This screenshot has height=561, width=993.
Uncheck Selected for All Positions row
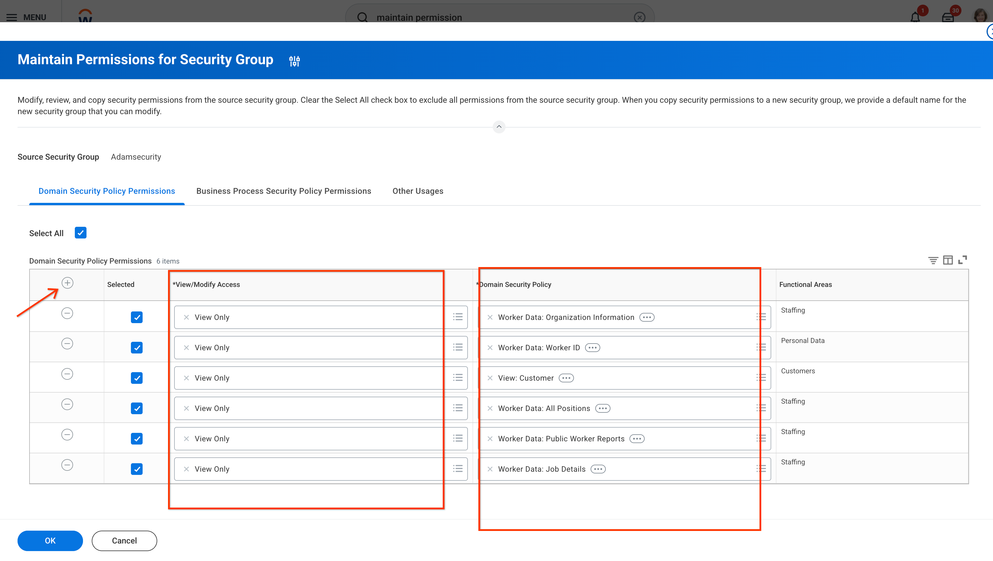coord(136,408)
